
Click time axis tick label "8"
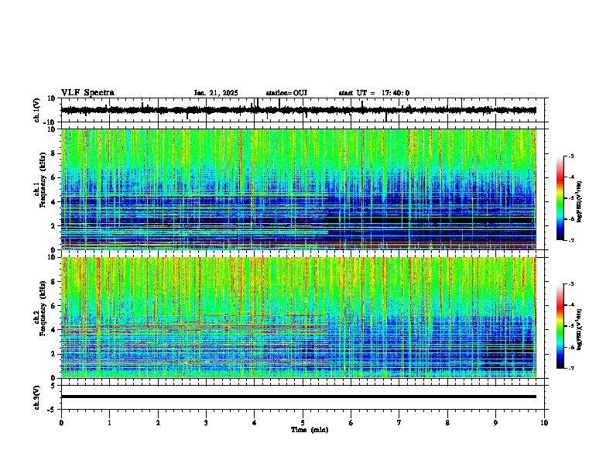tap(447, 423)
